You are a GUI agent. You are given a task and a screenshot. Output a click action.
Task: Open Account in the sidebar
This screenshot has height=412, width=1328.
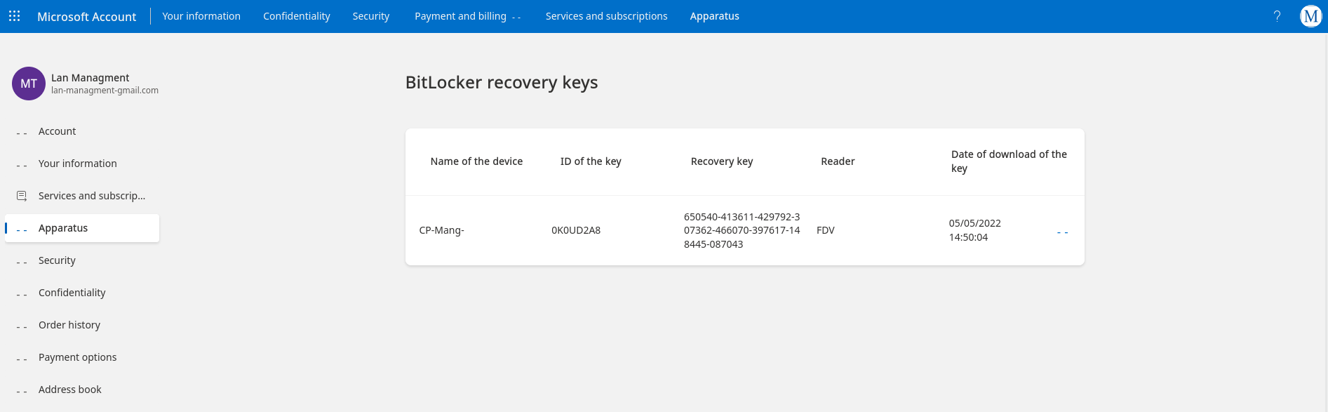click(82, 131)
